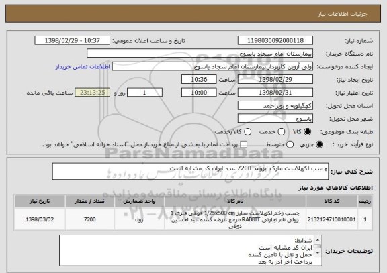Select the خدمت radio button
This screenshot has height=273, width=387.
281,132
